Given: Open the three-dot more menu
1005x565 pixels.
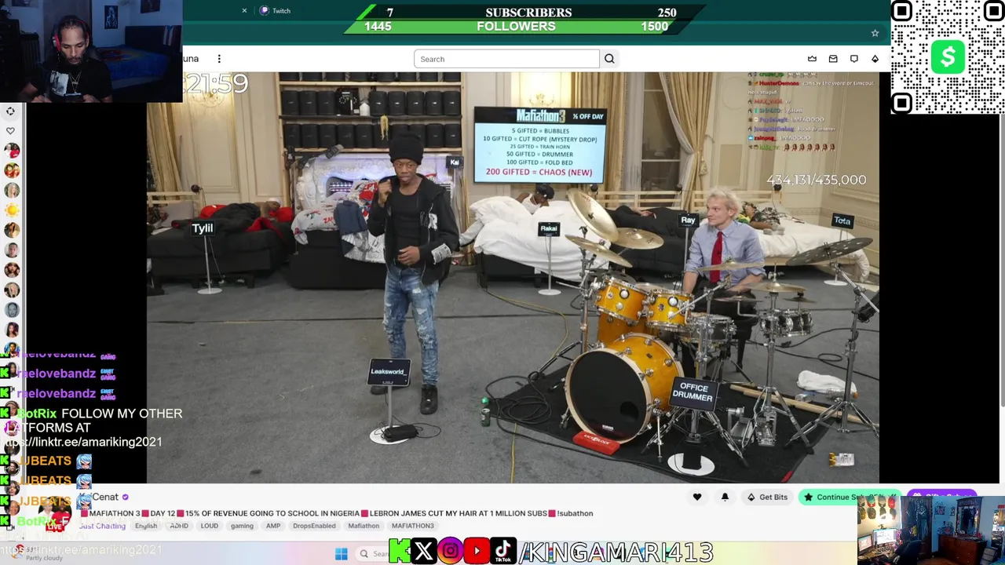Looking at the screenshot, I should tap(219, 59).
